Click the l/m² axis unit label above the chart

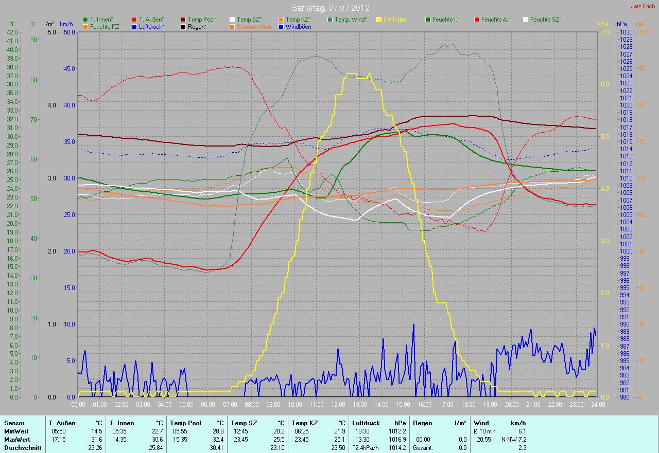click(x=49, y=24)
